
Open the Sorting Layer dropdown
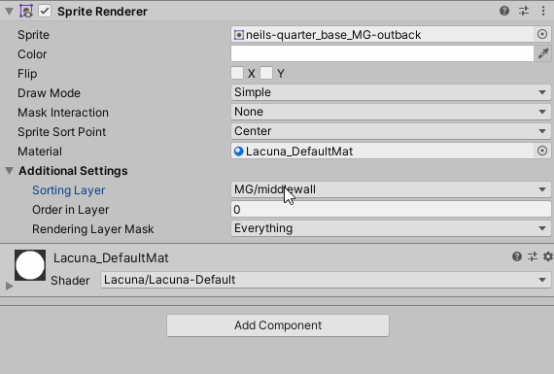pos(391,189)
